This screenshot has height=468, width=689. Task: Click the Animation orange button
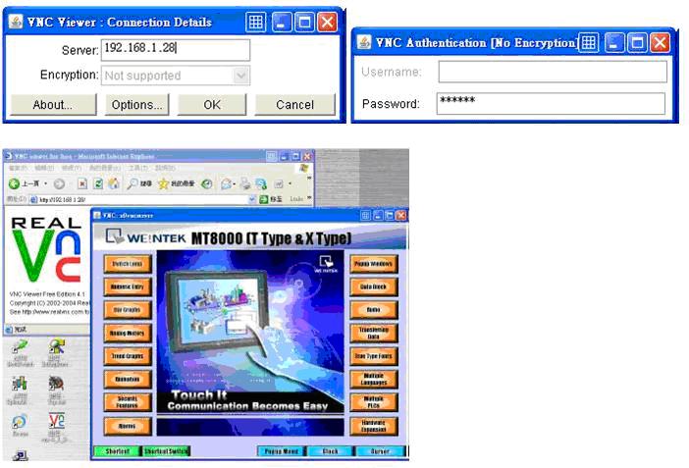(x=128, y=380)
